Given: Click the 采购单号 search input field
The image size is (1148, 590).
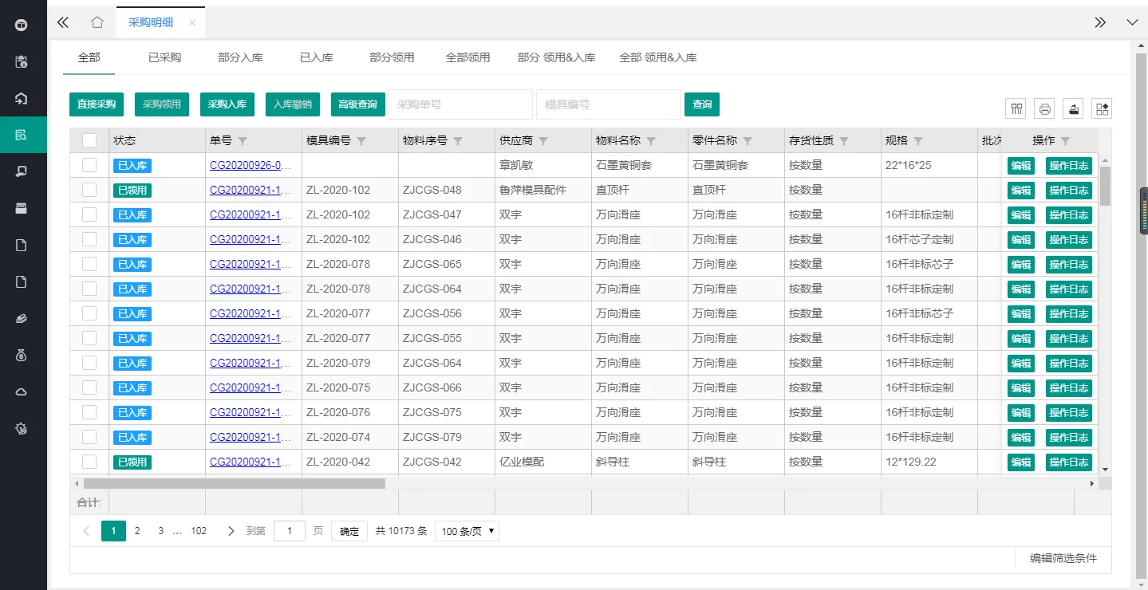Looking at the screenshot, I should click(460, 104).
